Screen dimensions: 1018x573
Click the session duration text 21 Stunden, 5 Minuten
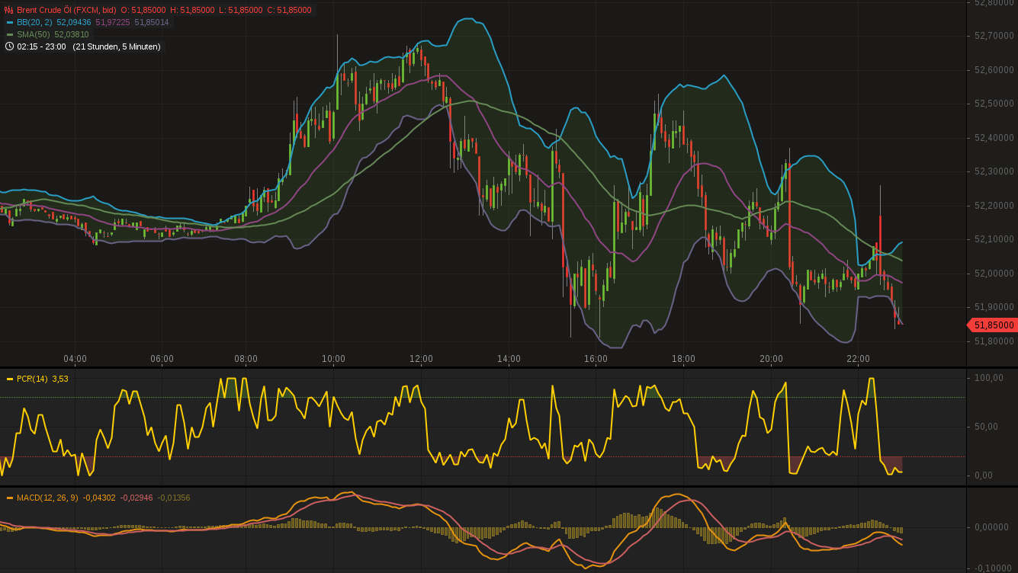coord(116,46)
